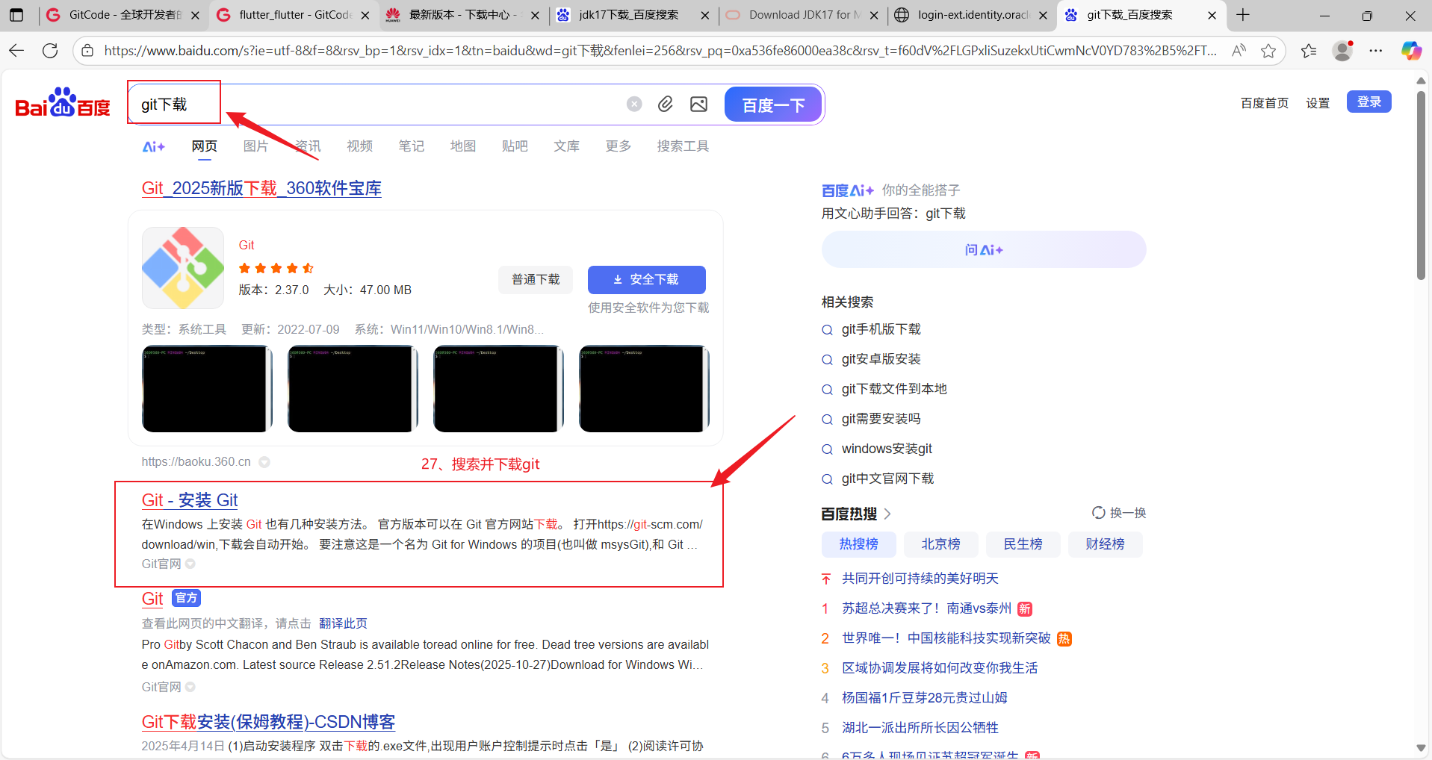Open last Git terminal screenshot thumbnail
Image resolution: width=1432 pixels, height=760 pixels.
[644, 388]
